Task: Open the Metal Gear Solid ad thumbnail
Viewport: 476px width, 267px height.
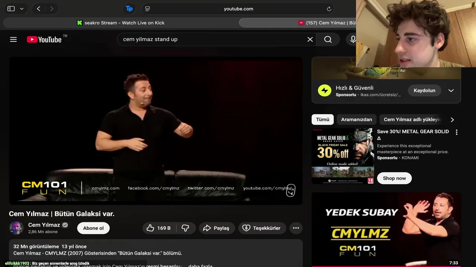Action: pyautogui.click(x=343, y=156)
